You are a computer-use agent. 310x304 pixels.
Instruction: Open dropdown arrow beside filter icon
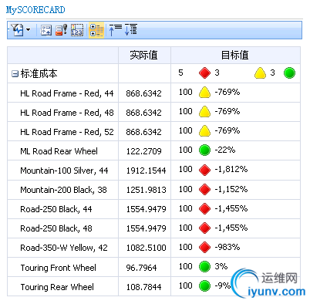pyautogui.click(x=29, y=30)
